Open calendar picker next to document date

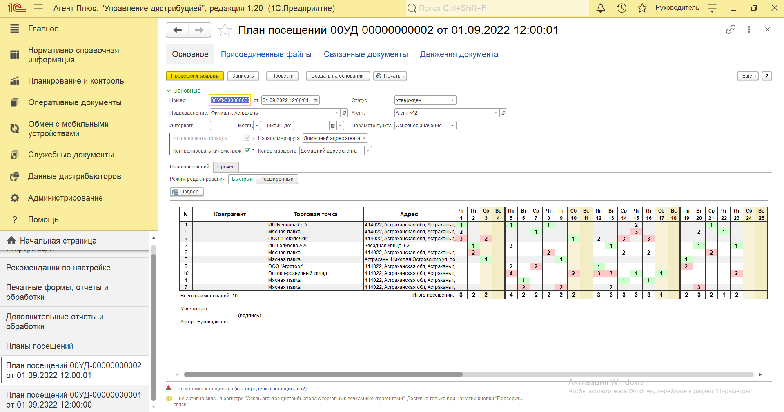316,100
